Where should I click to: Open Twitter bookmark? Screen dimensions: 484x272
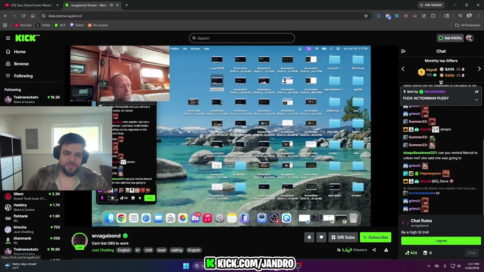coord(43,25)
